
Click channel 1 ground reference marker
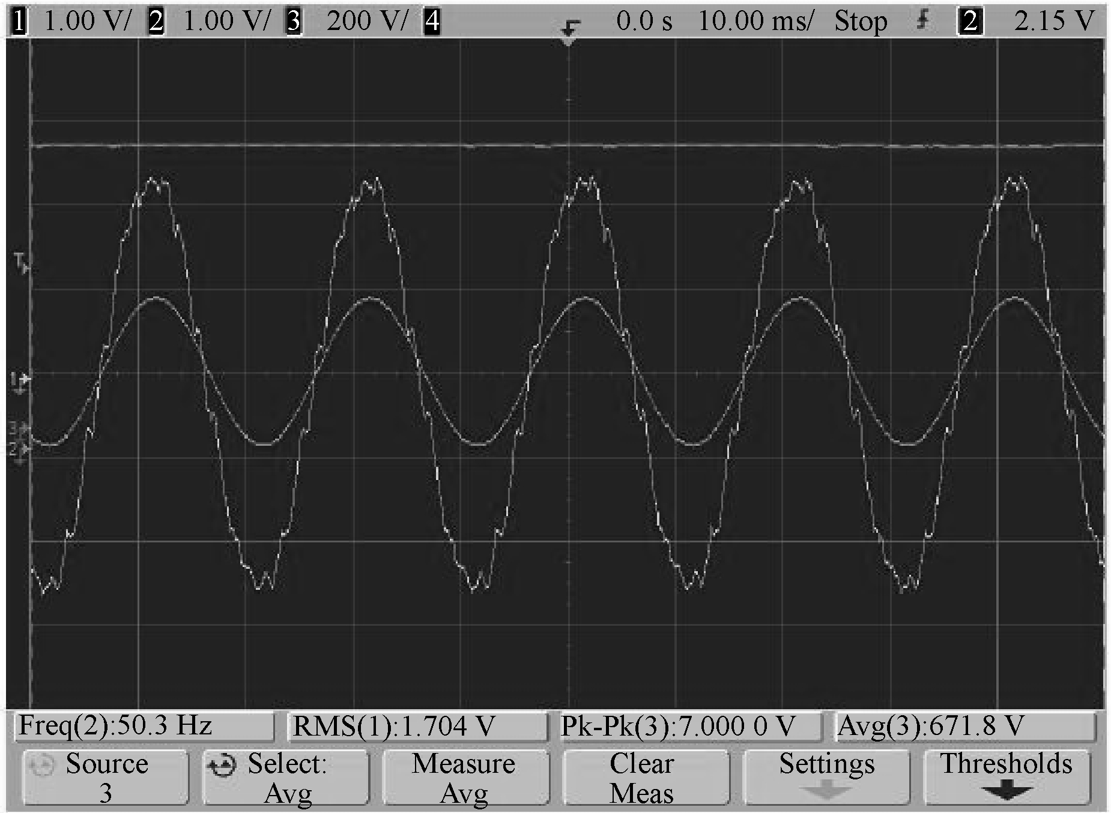coord(19,380)
